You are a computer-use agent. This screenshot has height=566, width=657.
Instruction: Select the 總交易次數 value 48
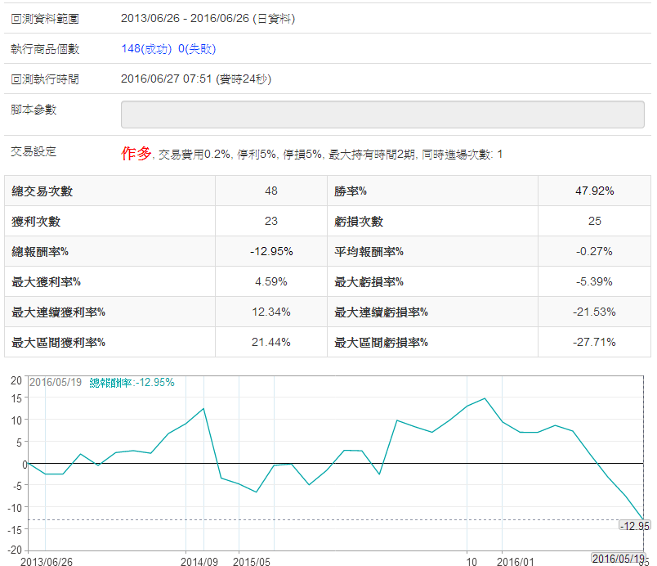271,191
